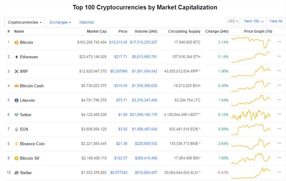Click the Bitcoin logo icon
The image size is (286, 181).
click(16, 43)
